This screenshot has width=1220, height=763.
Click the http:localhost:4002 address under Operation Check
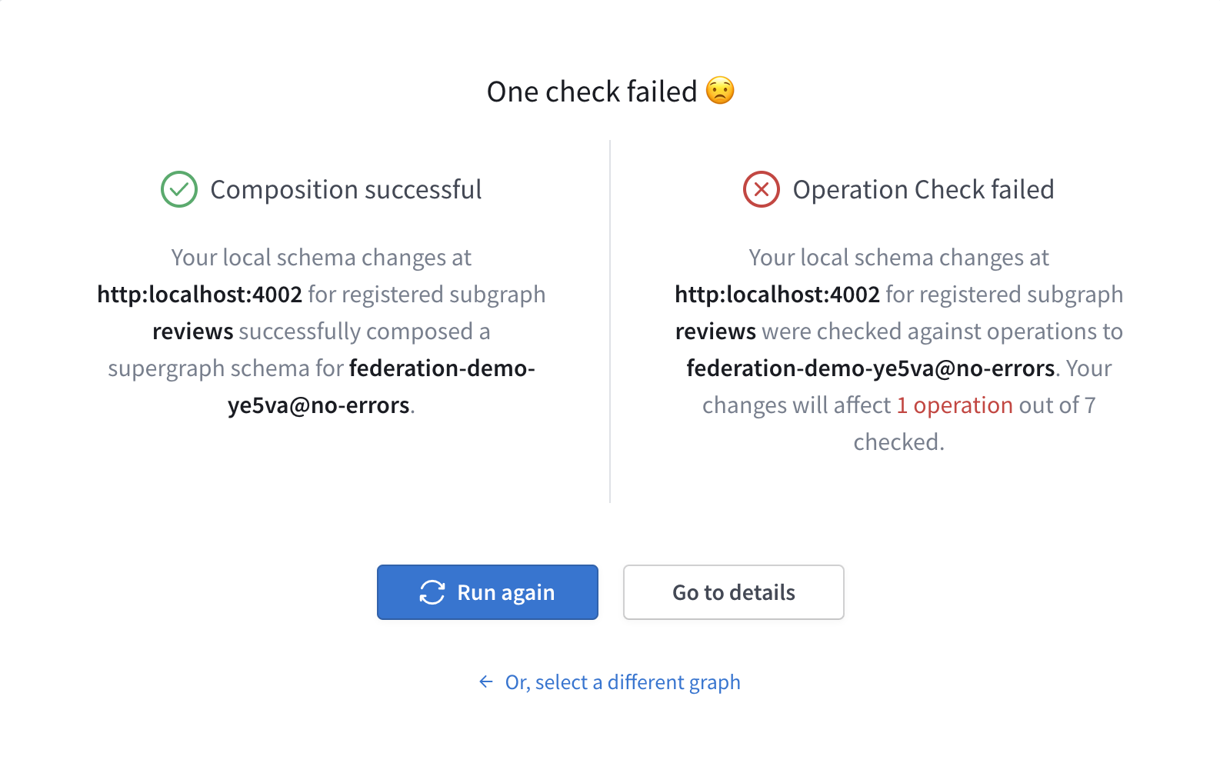pyautogui.click(x=777, y=294)
